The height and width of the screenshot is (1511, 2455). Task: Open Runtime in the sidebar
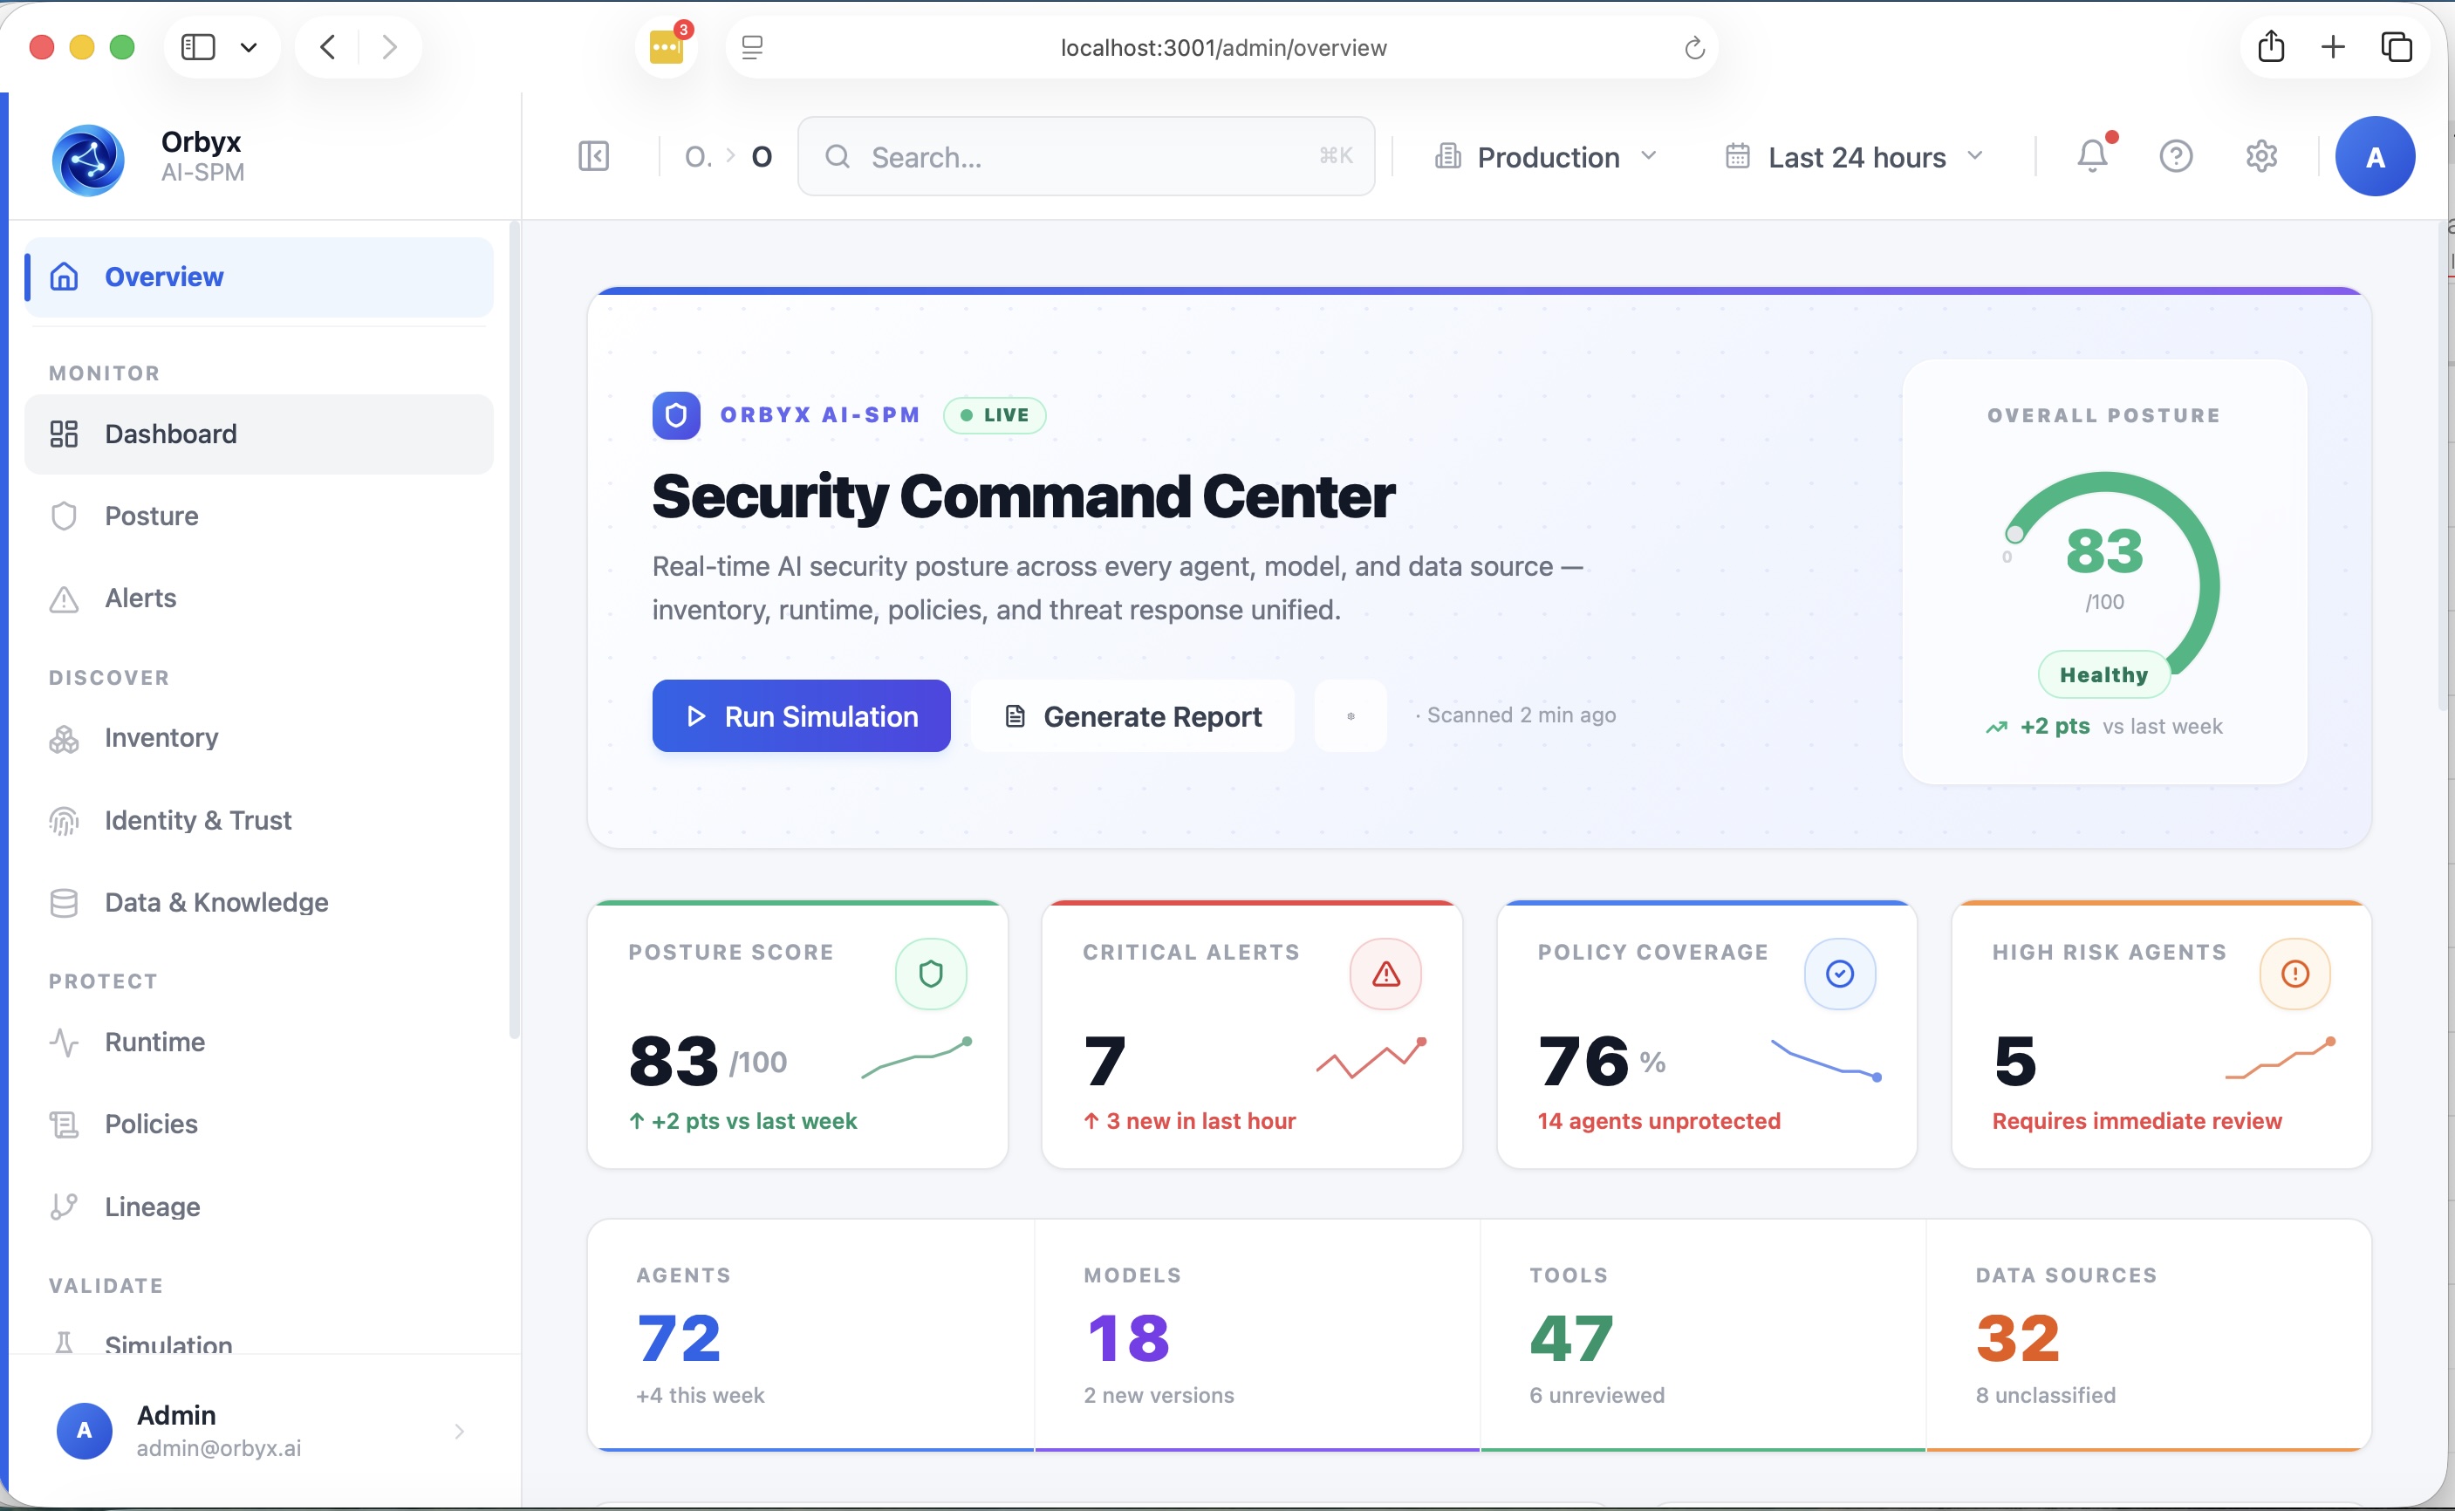point(259,1042)
